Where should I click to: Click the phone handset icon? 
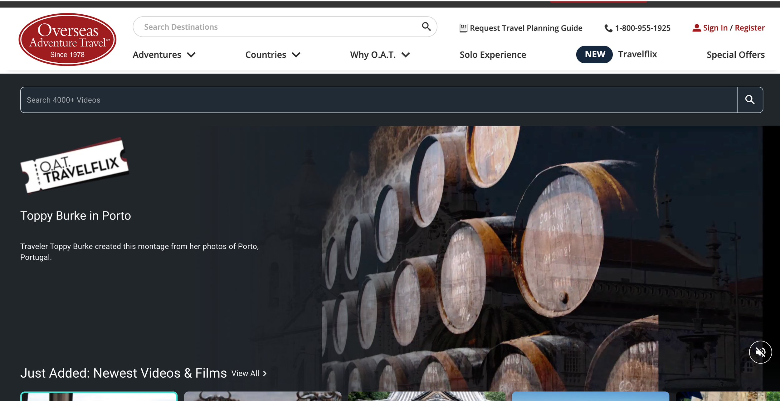click(x=608, y=28)
